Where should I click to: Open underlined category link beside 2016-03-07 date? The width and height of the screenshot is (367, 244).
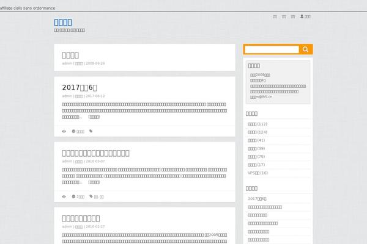(x=79, y=162)
